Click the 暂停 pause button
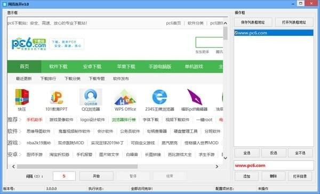This screenshot has height=194, width=320. coord(133,176)
